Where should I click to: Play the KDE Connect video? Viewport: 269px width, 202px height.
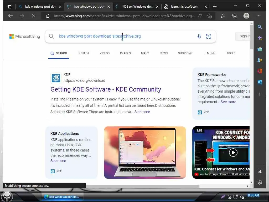tap(233, 153)
